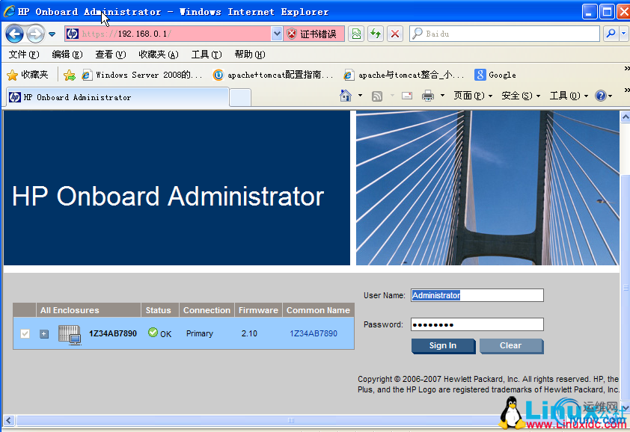Click the common name link 1Z34AB7890
The image size is (630, 432).
click(314, 333)
